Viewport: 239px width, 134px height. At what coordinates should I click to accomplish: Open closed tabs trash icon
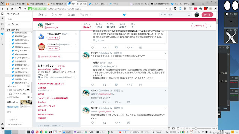[202, 4]
